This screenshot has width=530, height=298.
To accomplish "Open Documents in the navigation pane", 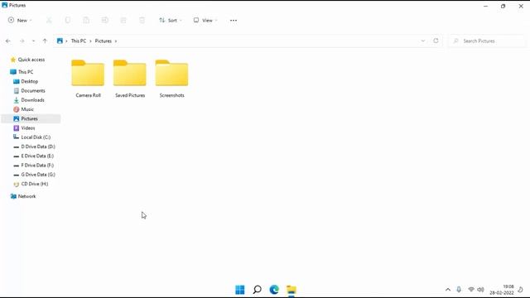I will click(33, 90).
